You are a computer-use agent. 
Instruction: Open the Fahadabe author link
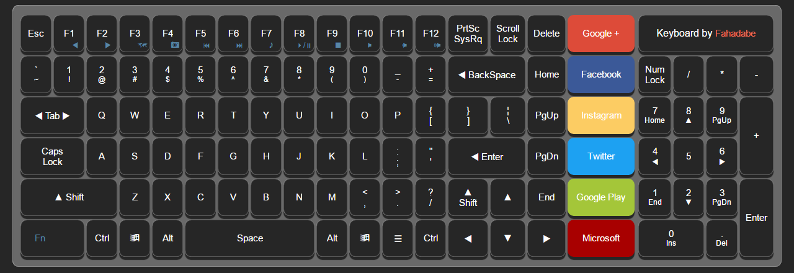tap(735, 34)
